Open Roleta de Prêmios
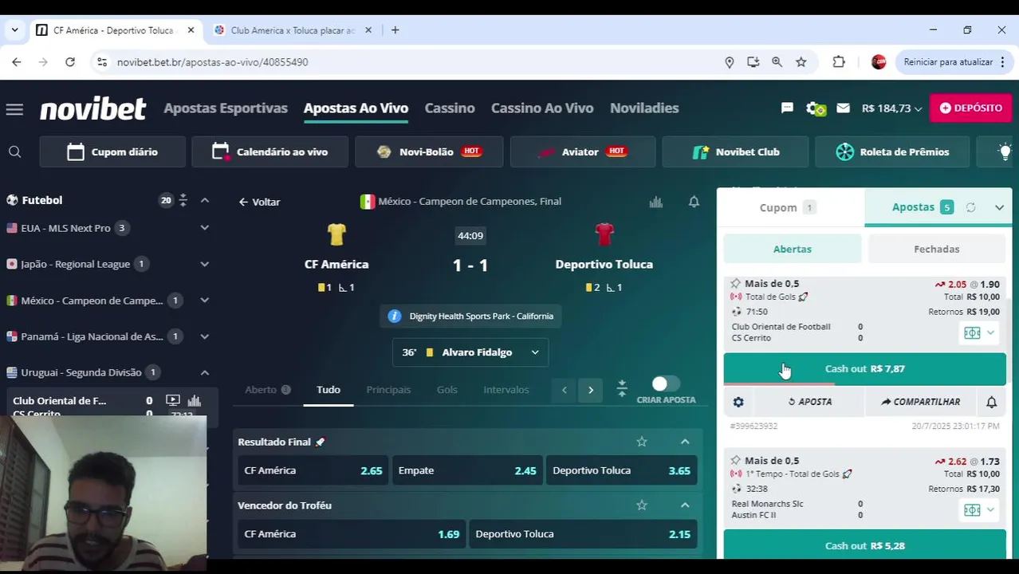This screenshot has height=574, width=1019. 892,151
